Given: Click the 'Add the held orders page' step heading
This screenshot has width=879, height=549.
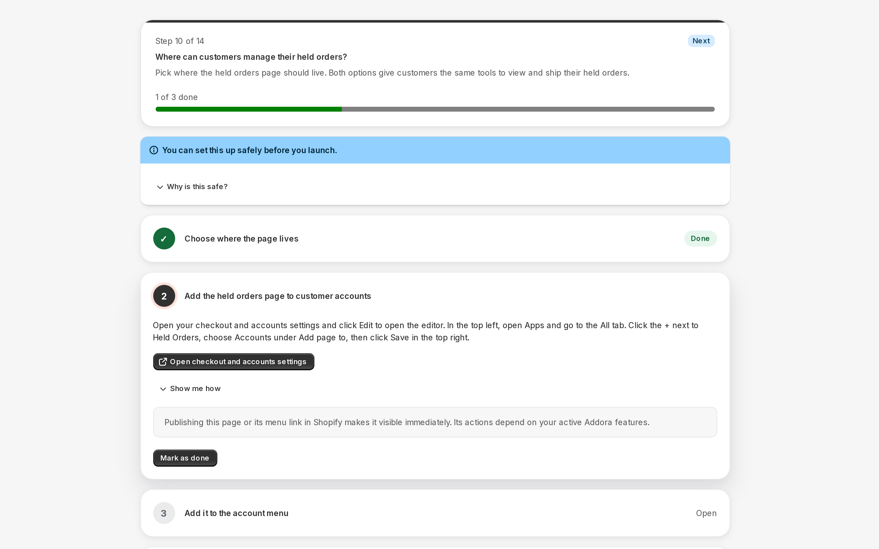Looking at the screenshot, I should (277, 296).
